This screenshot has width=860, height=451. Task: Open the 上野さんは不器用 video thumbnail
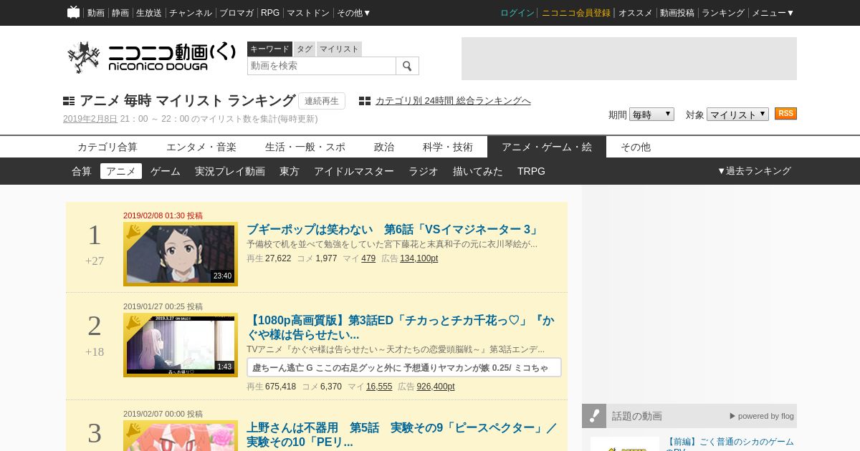(x=181, y=436)
